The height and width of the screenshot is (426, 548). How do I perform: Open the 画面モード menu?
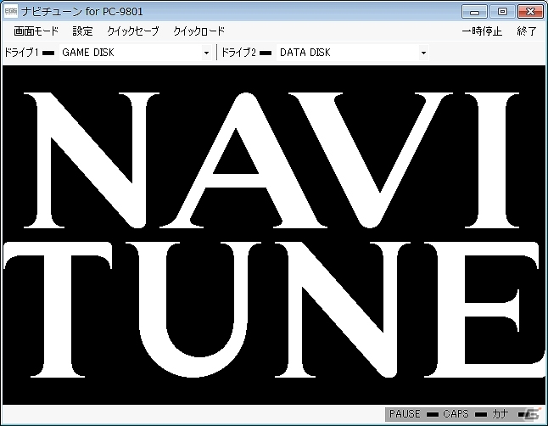36,31
